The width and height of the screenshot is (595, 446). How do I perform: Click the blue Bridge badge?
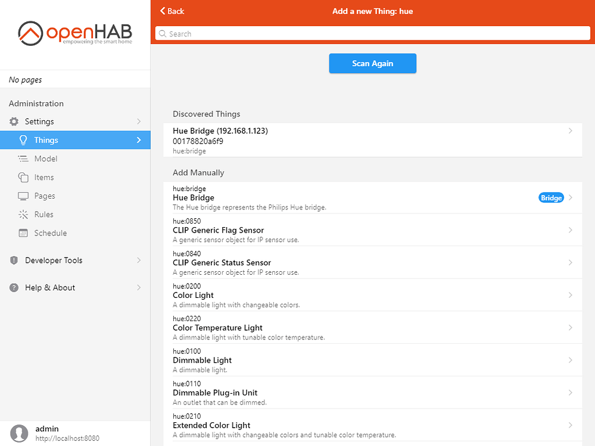(551, 197)
